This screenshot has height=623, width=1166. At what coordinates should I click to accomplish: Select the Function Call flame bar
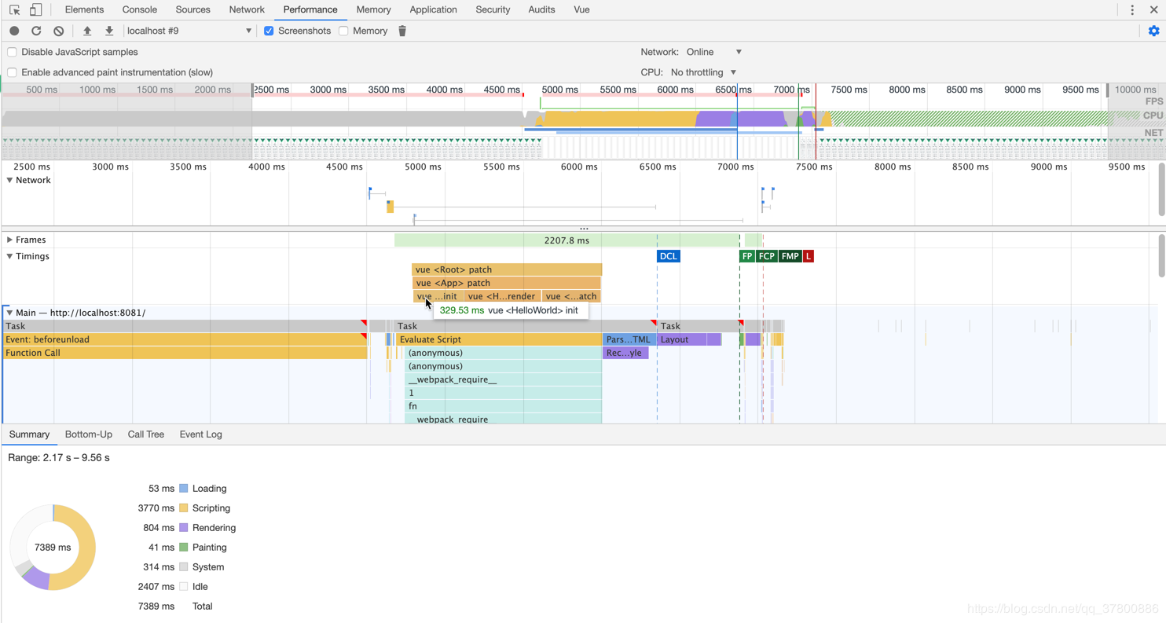click(x=185, y=353)
